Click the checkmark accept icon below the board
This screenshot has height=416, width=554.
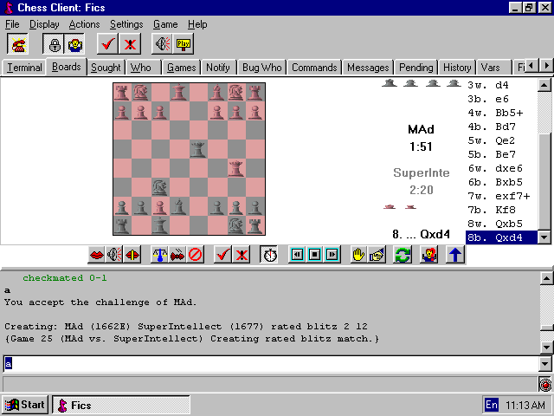click(x=223, y=255)
